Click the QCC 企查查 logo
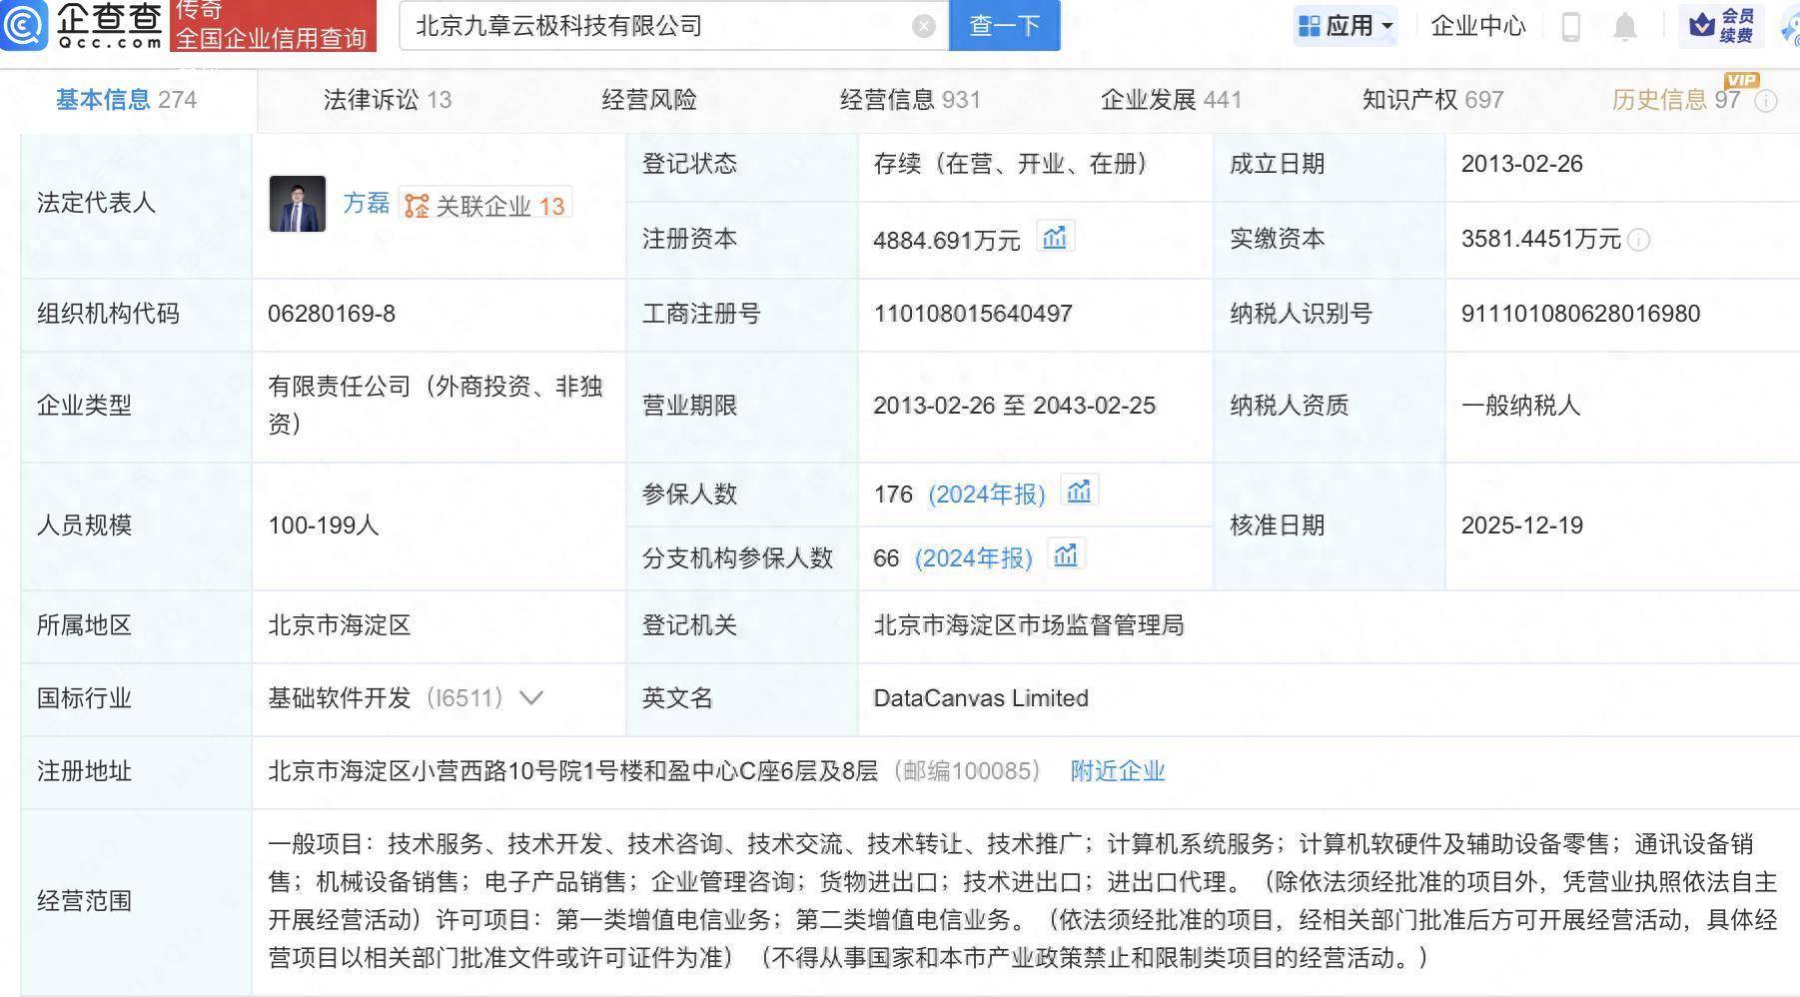Screen dimensions: 1800x997 85,26
